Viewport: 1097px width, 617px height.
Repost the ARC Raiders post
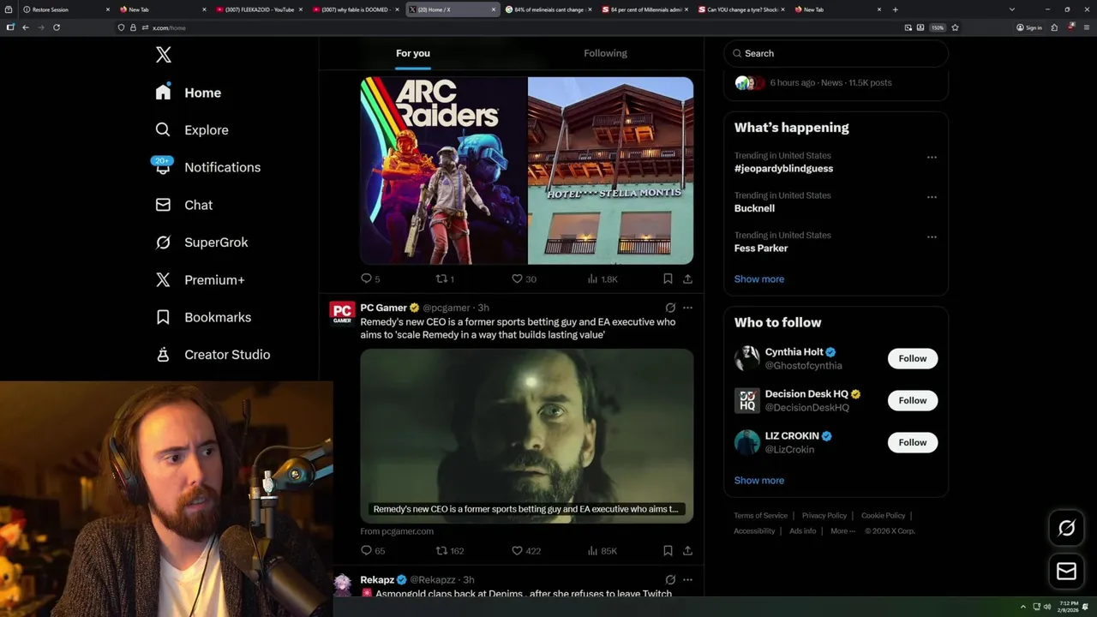point(445,279)
